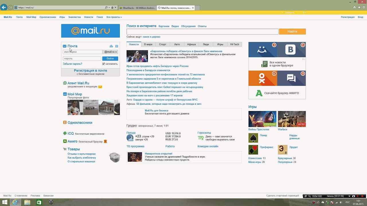
Task: Click the Вход link at top right
Action: (360, 17)
